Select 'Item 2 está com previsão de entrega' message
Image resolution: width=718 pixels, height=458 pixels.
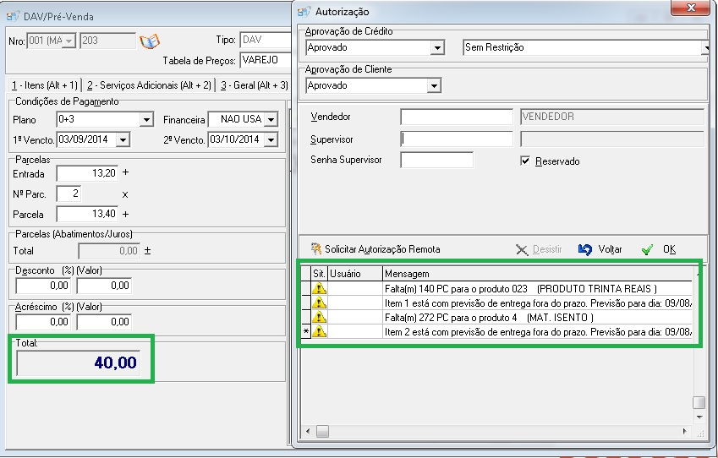click(538, 332)
